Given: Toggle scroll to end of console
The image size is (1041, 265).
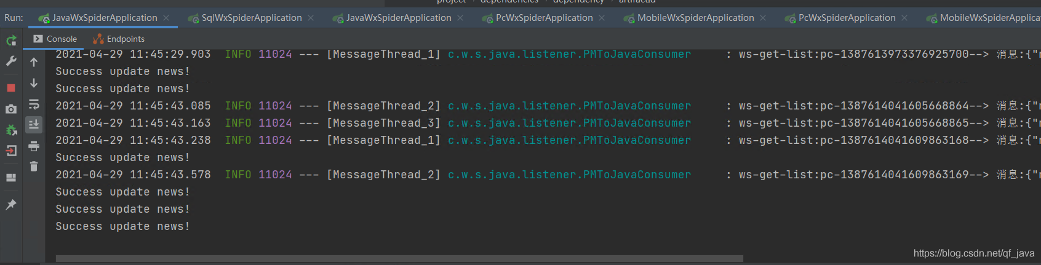Looking at the screenshot, I should pyautogui.click(x=34, y=125).
